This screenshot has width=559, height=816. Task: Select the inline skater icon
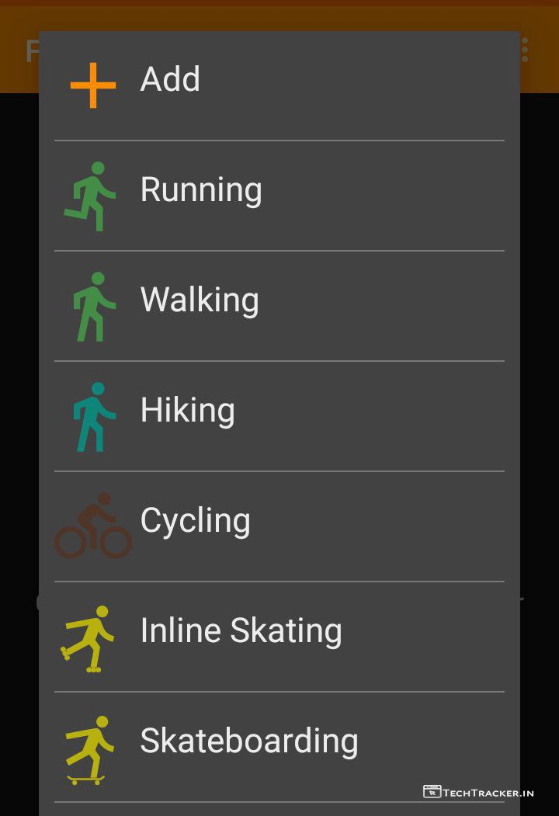(x=89, y=638)
